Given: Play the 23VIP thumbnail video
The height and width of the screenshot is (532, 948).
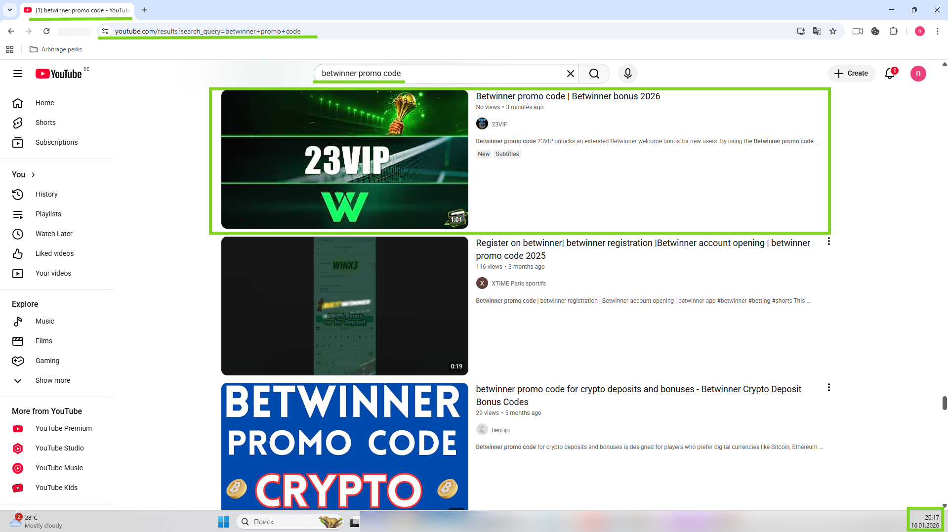Looking at the screenshot, I should coord(344,159).
